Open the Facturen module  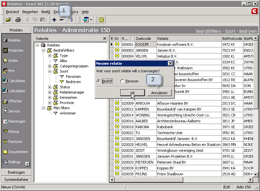point(12,142)
